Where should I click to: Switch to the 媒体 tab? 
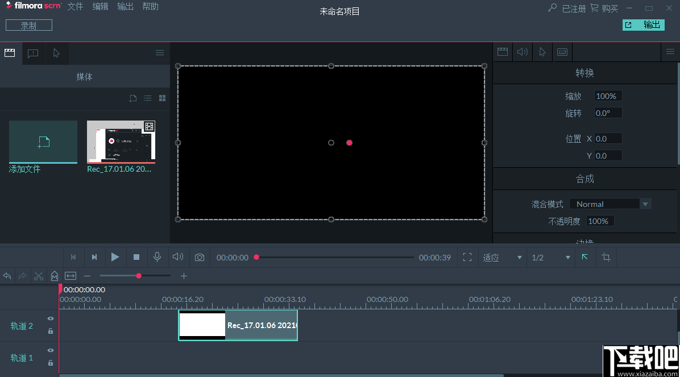(x=84, y=76)
